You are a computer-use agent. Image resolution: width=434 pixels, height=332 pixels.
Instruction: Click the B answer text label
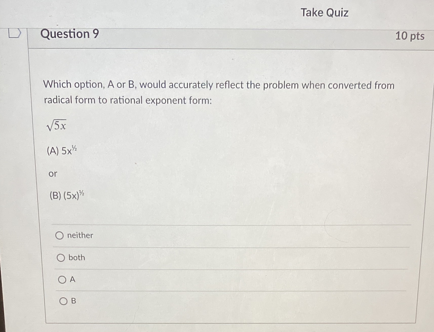click(73, 301)
